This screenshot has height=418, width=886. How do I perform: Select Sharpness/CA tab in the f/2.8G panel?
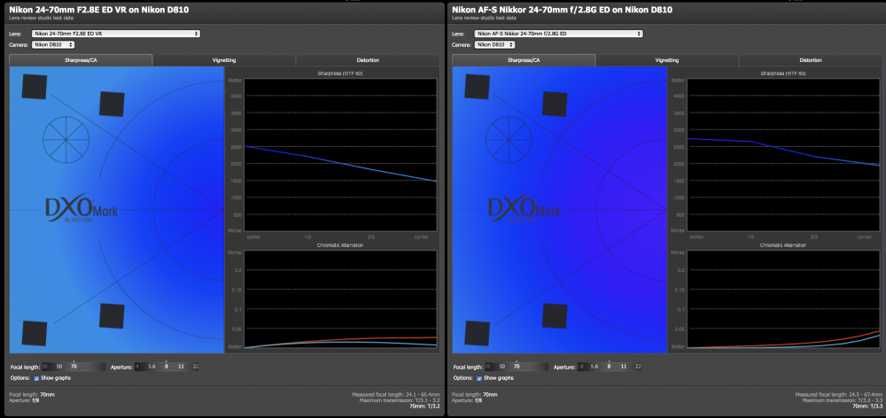coord(524,60)
